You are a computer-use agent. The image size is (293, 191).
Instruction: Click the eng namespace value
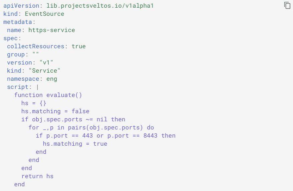pos(52,79)
